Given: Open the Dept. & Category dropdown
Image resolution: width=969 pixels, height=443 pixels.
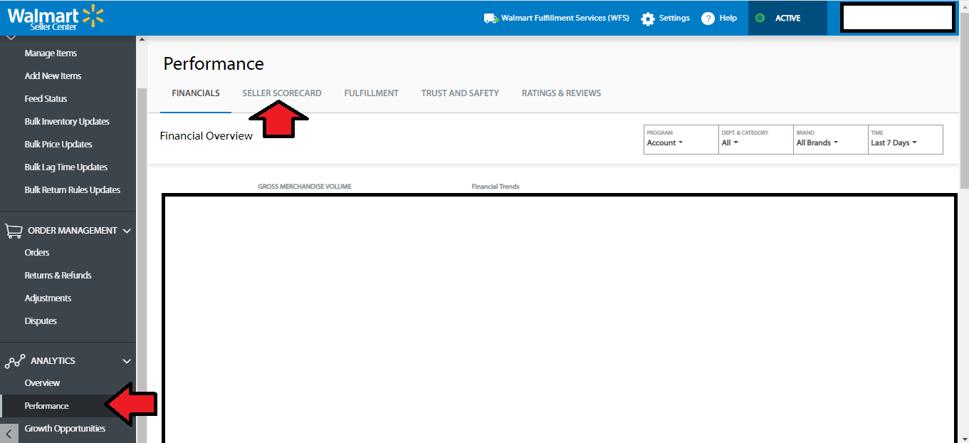Looking at the screenshot, I should (756, 140).
